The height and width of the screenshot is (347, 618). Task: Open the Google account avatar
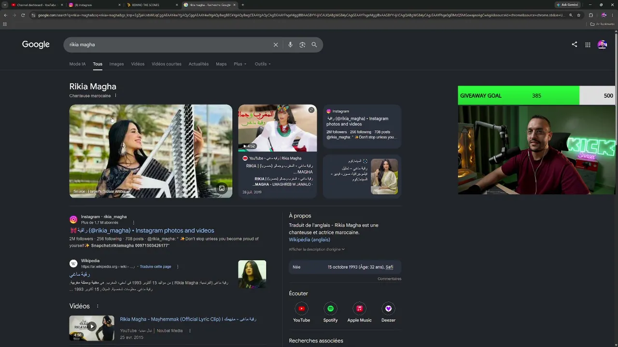point(602,45)
